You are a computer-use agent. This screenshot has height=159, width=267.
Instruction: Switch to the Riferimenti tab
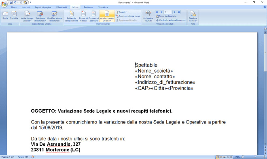point(61,7)
